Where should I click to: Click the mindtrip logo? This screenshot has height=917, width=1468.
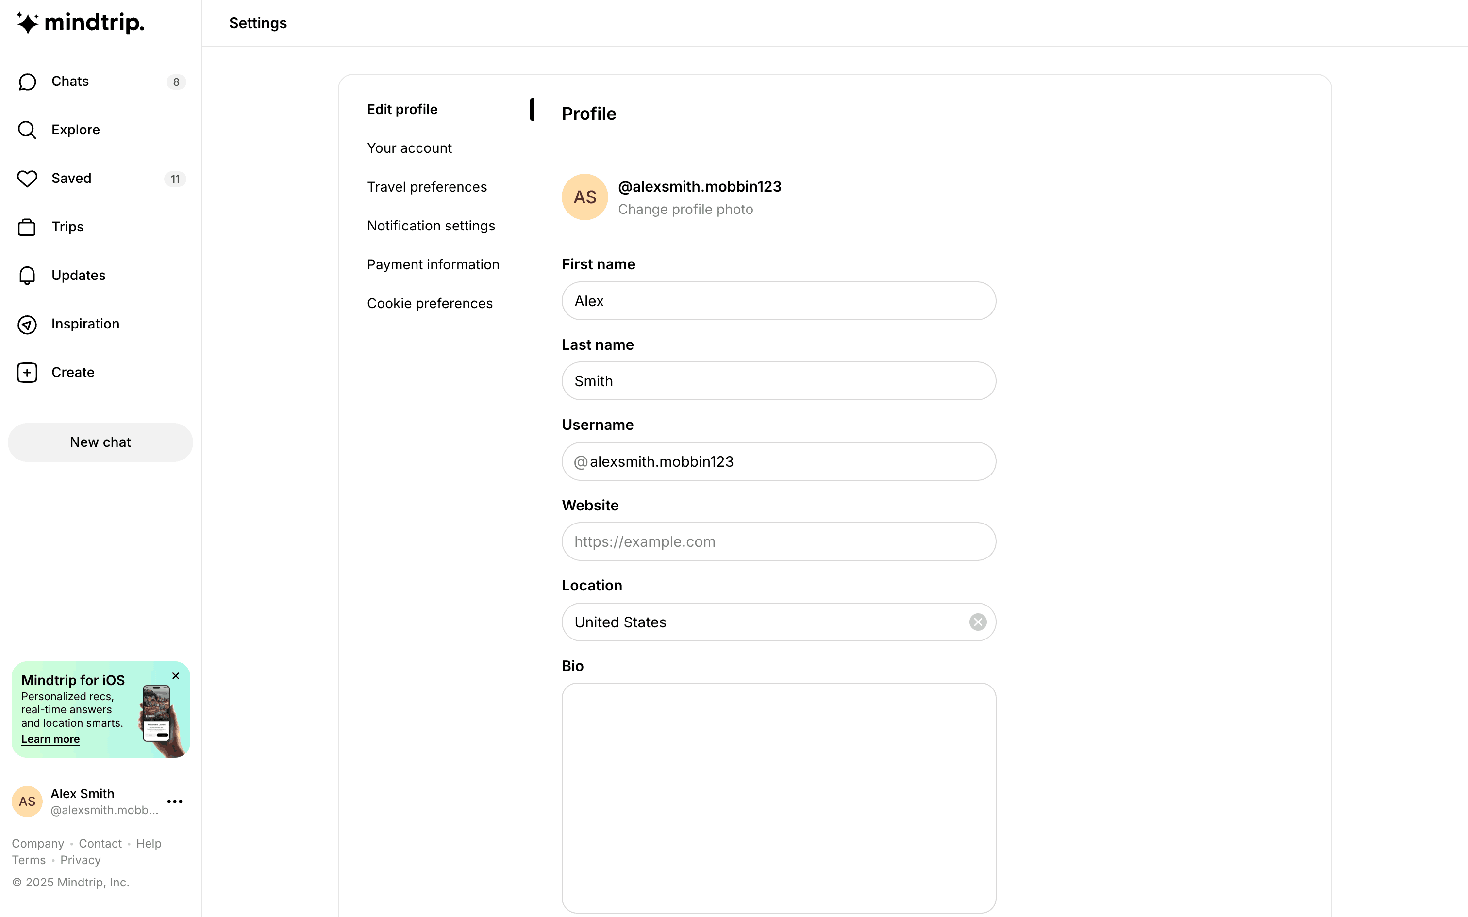81,23
